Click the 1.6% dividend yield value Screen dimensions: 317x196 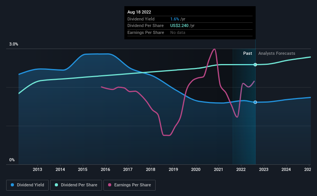pos(175,19)
